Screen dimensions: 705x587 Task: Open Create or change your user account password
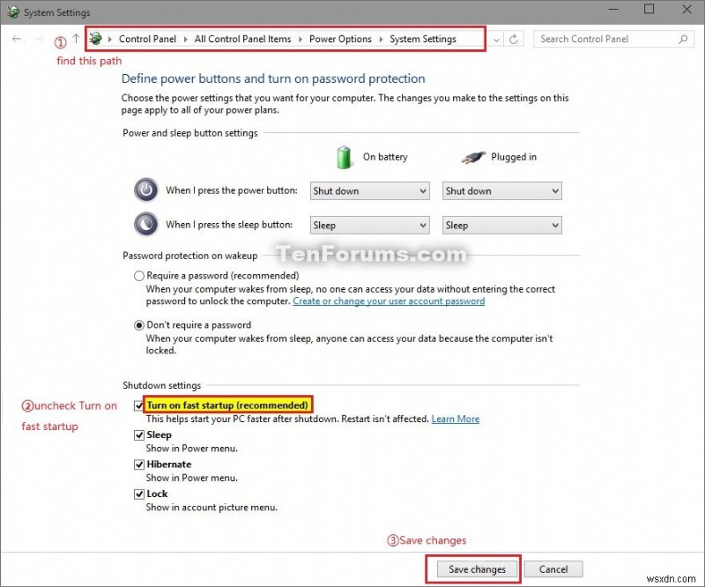coord(389,301)
